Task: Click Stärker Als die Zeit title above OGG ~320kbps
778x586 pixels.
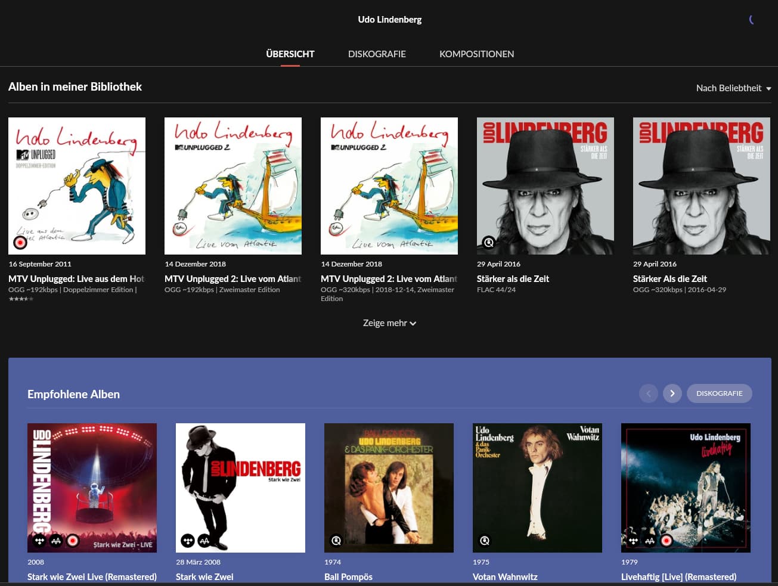Action: [x=670, y=278]
